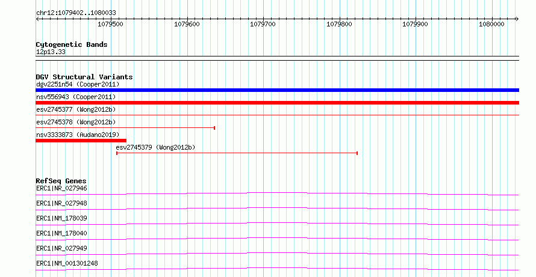Click the esv2745379 red span line
This screenshot has height=277, width=536.
(x=237, y=153)
